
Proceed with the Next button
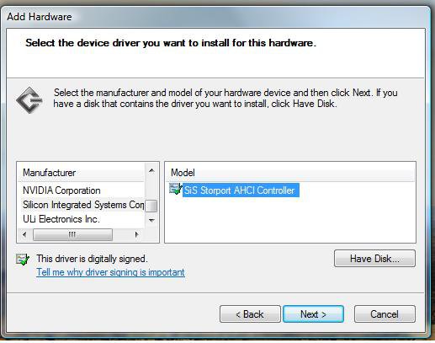point(313,314)
